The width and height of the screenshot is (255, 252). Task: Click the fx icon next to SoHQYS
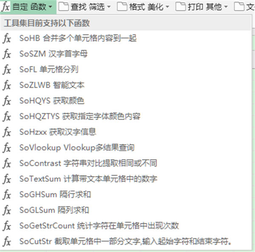[7, 101]
